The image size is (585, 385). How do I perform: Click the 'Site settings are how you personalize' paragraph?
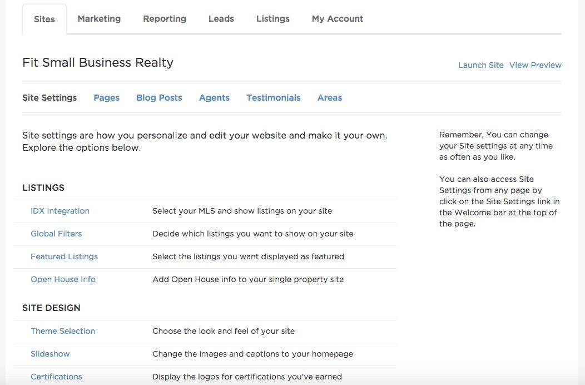pos(205,141)
